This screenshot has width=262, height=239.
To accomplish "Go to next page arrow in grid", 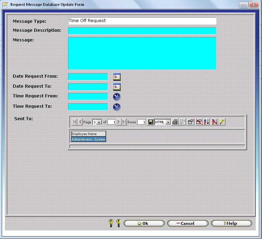I will pyautogui.click(x=119, y=122).
